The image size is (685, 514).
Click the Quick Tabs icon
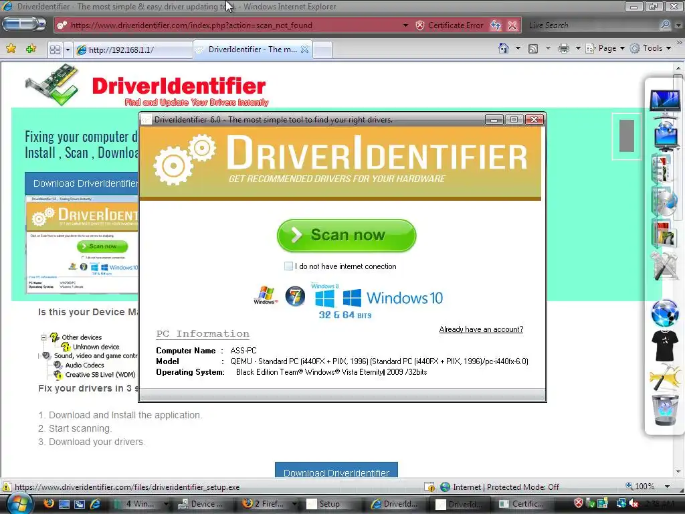[55, 50]
